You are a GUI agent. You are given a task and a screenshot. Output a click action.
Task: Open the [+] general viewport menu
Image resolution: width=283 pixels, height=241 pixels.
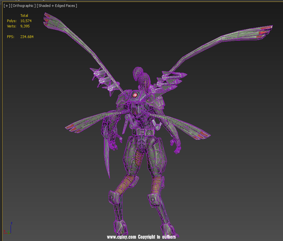[7, 6]
